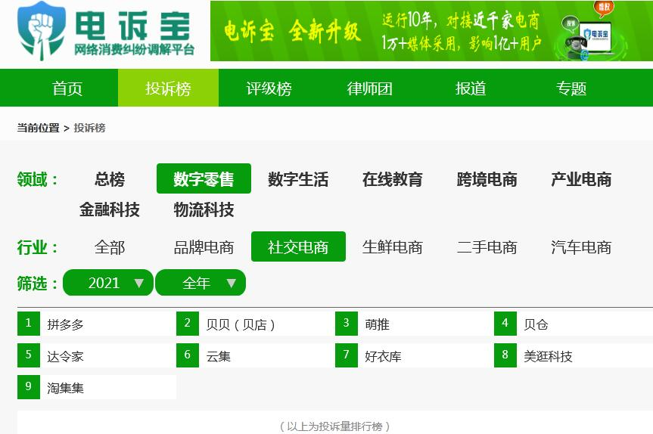Image resolution: width=653 pixels, height=434 pixels.
Task: Click the 领域： label
Action: [38, 179]
